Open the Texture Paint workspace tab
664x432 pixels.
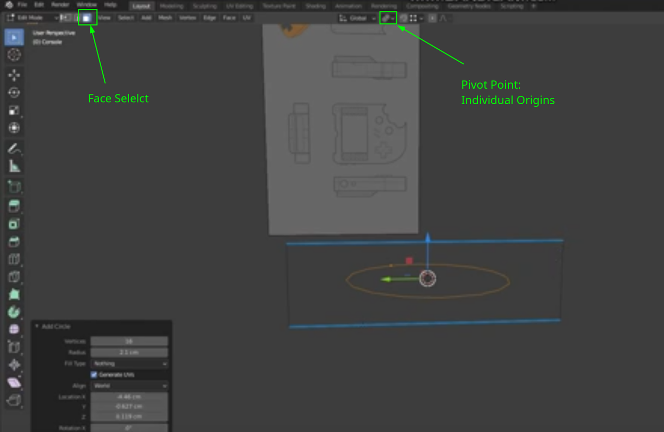click(x=279, y=6)
